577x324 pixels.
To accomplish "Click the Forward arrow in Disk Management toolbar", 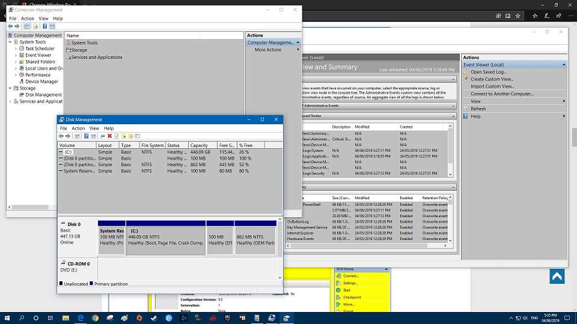I will tap(68, 136).
